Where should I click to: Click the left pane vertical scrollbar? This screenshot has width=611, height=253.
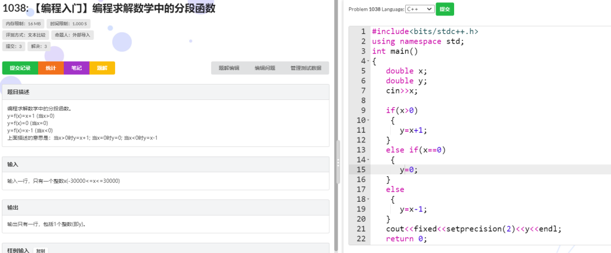337,126
